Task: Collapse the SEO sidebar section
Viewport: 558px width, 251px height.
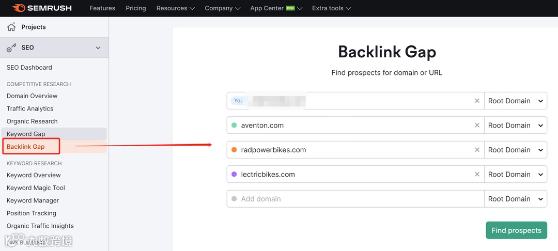Action: click(x=98, y=48)
